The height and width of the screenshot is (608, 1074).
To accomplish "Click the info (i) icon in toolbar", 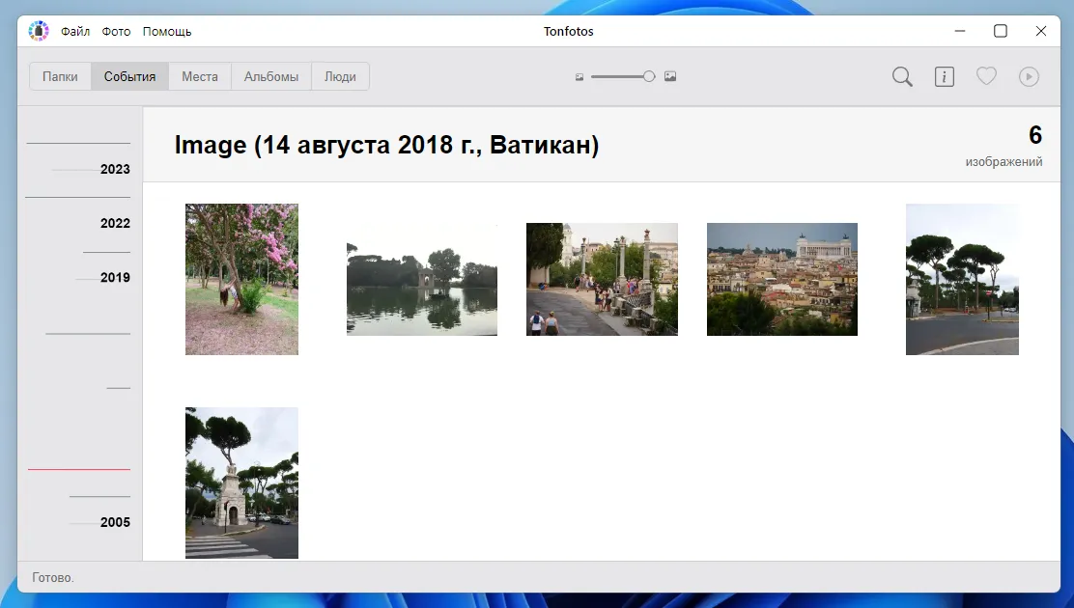I will 944,76.
